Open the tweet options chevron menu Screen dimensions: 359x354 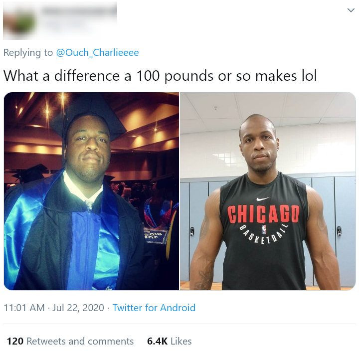click(x=351, y=10)
